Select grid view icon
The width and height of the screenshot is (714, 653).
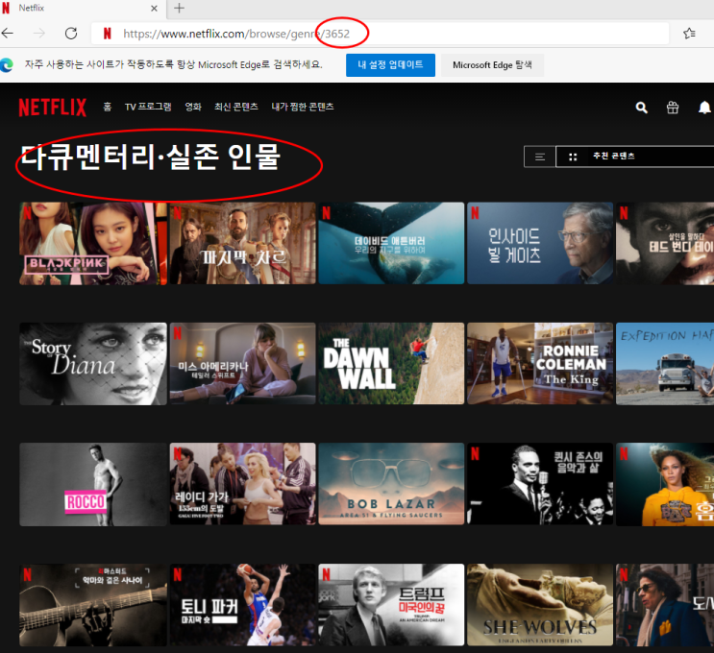coord(573,157)
